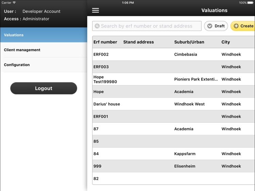Click the Wi-Fi status icon
255x191 pixels.
tap(14, 3)
